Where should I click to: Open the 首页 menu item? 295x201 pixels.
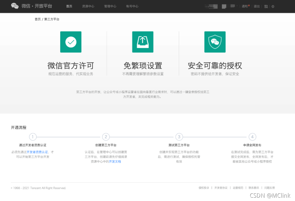coord(69,6)
